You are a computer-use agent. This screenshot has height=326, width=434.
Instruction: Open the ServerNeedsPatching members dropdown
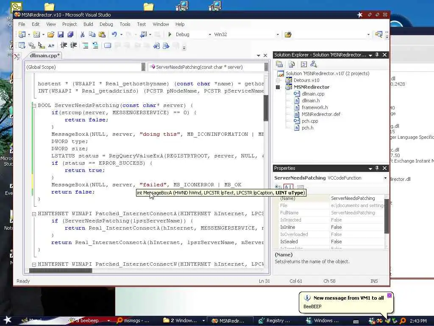coord(266,67)
